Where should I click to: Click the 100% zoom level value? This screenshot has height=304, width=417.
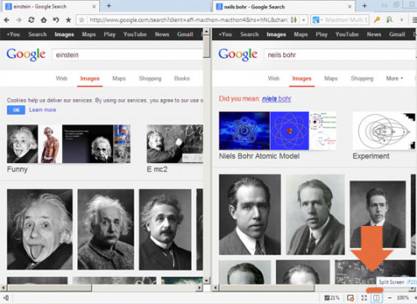tap(403, 297)
